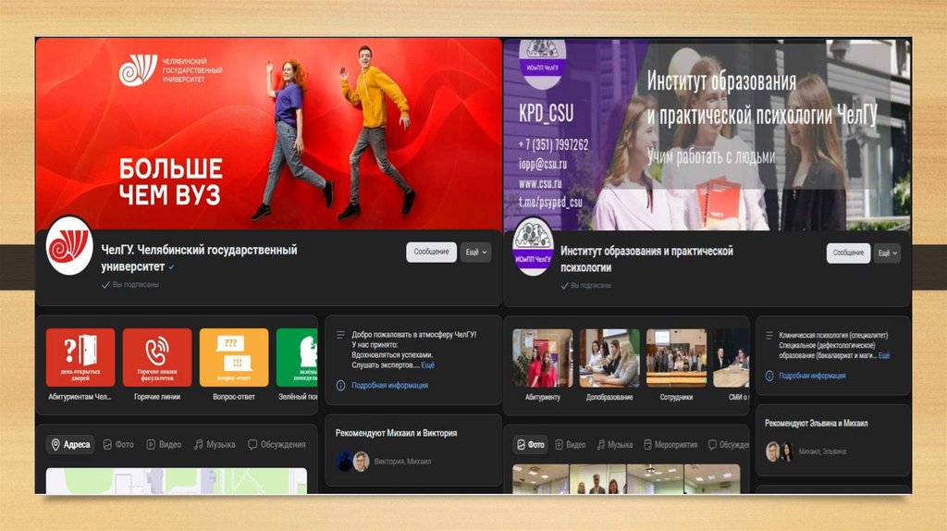Open 'Подробная информация' link on ЧелГУ page
Image resolution: width=947 pixels, height=531 pixels.
tap(389, 386)
